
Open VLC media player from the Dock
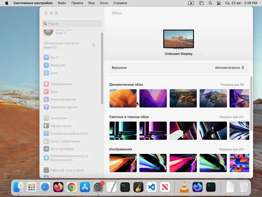(184, 187)
